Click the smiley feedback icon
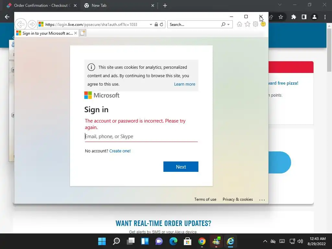 click(263, 24)
